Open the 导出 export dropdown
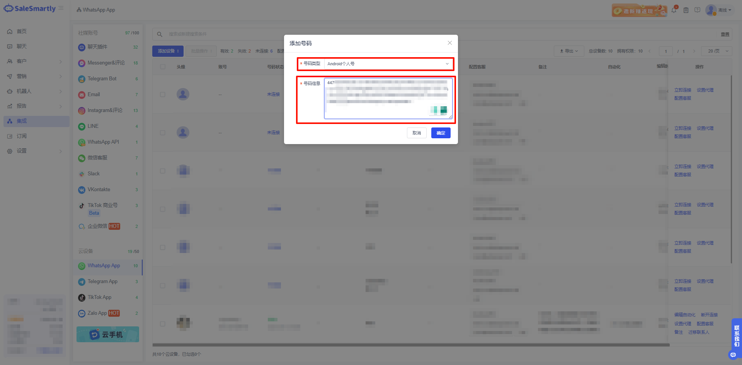 pos(569,51)
